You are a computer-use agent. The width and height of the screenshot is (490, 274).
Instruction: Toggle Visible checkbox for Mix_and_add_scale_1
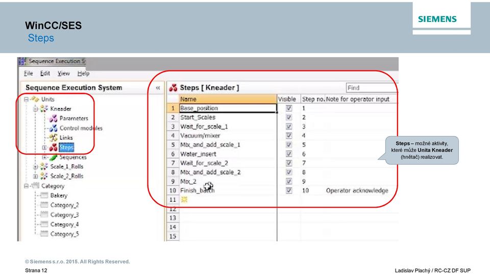pyautogui.click(x=289, y=145)
